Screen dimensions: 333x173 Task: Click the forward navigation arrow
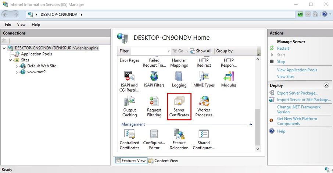tap(16, 15)
